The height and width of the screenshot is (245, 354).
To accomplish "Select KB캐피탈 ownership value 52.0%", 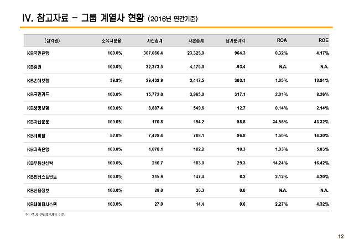I will [x=116, y=135].
